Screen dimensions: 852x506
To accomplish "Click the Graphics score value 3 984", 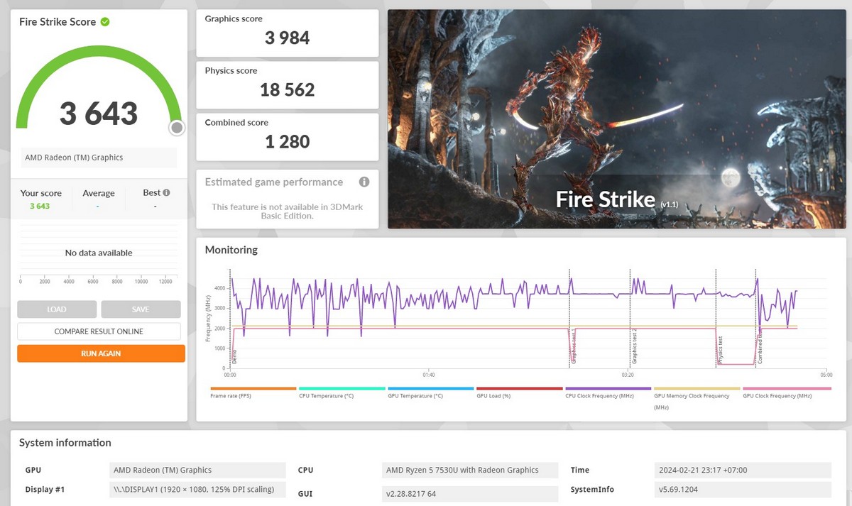I will (288, 38).
